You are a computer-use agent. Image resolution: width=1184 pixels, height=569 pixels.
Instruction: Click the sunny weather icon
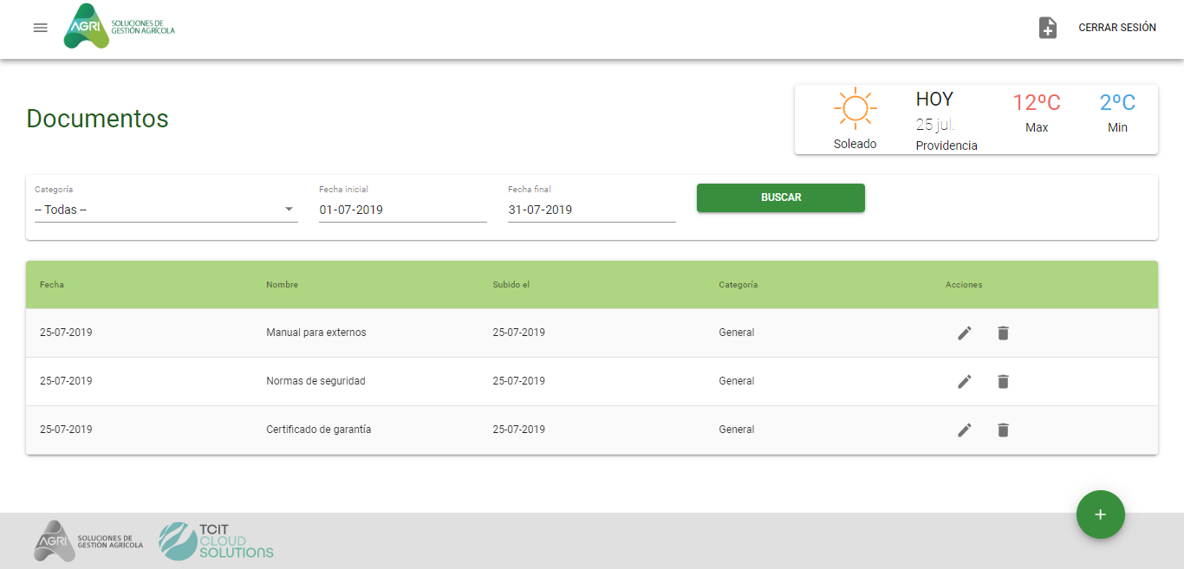pyautogui.click(x=855, y=108)
